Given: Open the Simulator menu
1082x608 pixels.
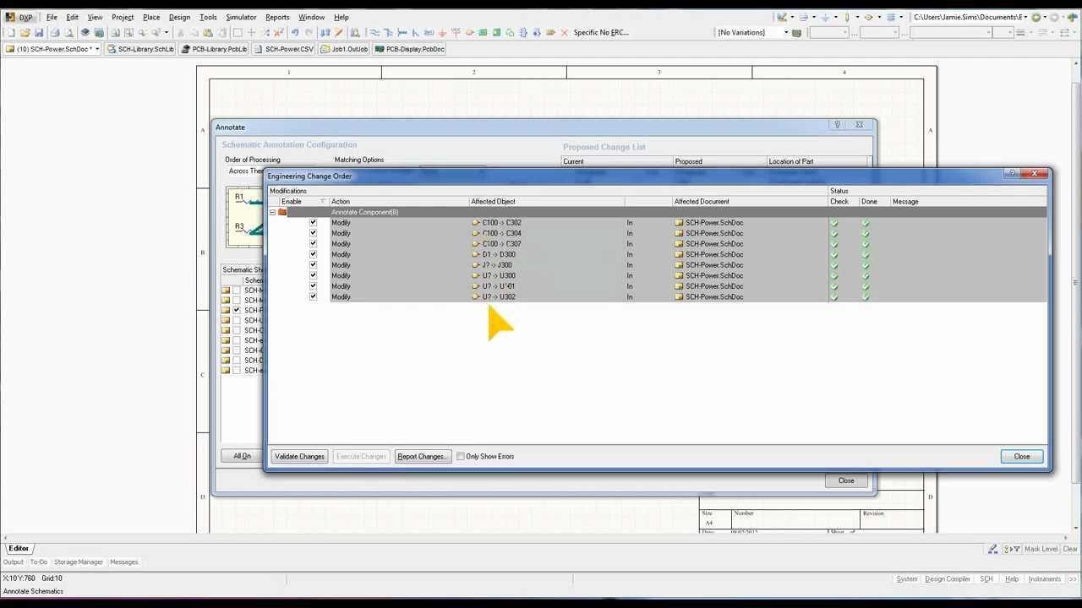Looking at the screenshot, I should tap(241, 17).
